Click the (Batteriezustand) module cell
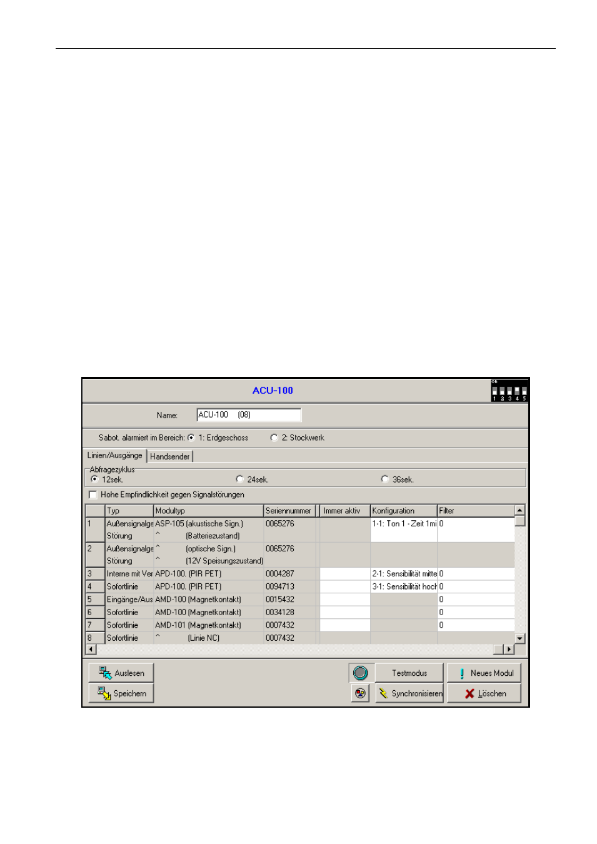 click(x=209, y=536)
